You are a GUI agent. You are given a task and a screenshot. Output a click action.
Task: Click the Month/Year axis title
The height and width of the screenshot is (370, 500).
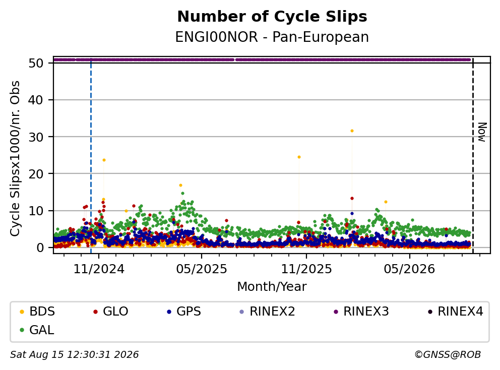click(272, 286)
